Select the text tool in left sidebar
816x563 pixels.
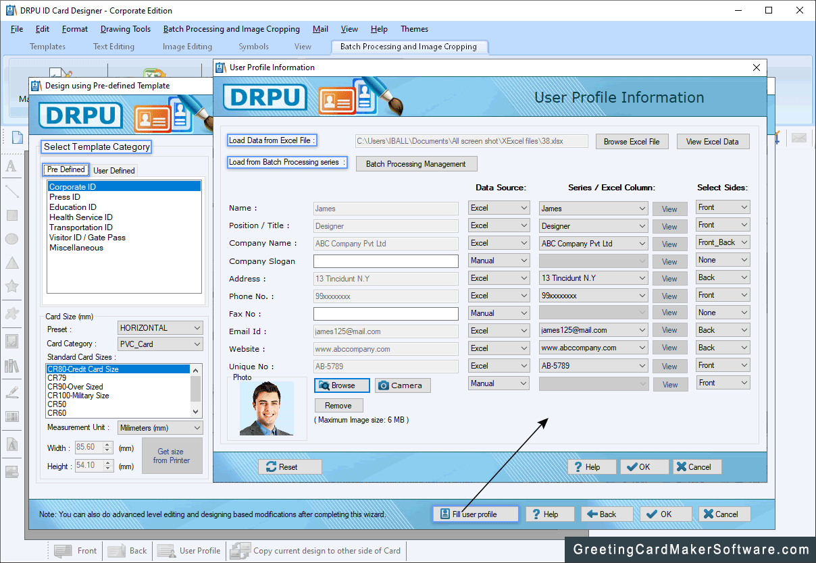coord(11,166)
